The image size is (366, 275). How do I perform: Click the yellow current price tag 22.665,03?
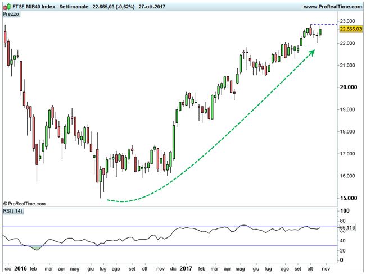[x=351, y=29]
